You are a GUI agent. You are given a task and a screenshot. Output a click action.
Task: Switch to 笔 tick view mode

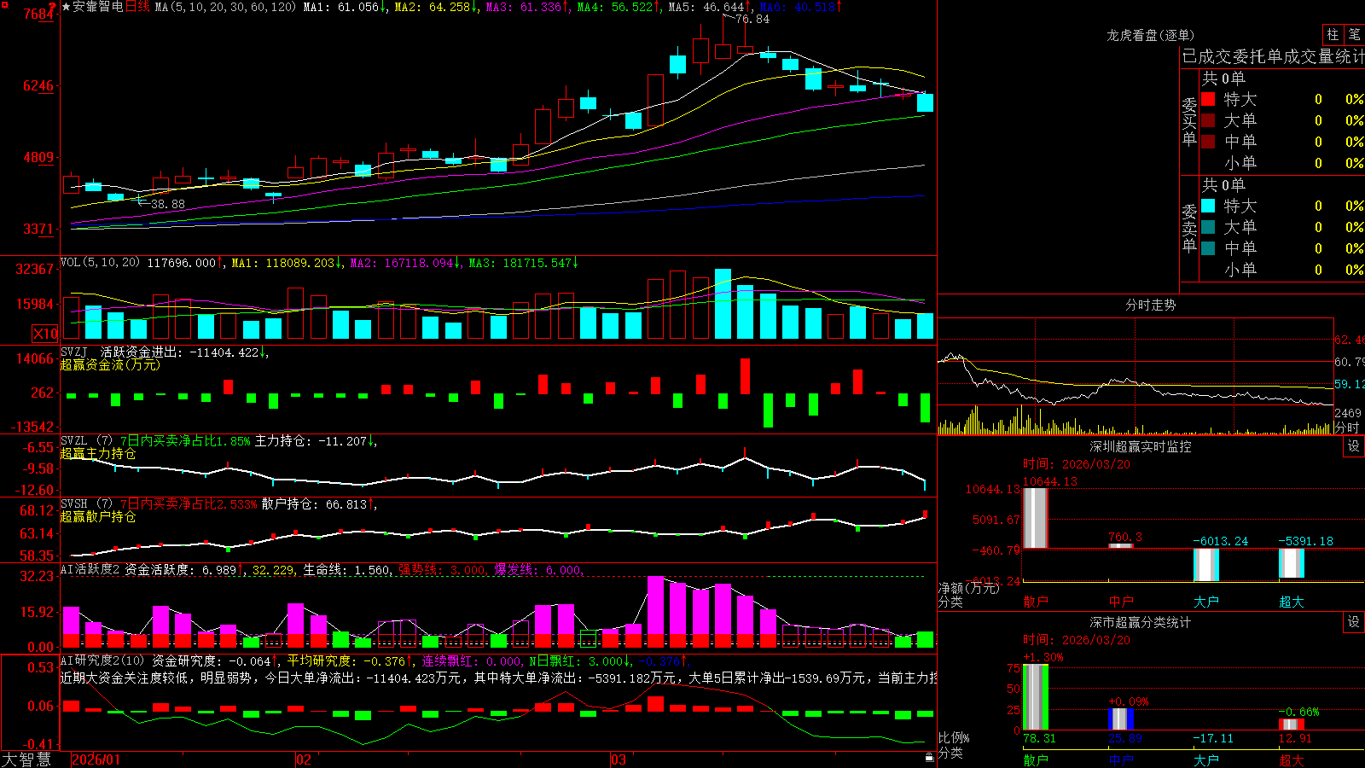[x=1354, y=34]
